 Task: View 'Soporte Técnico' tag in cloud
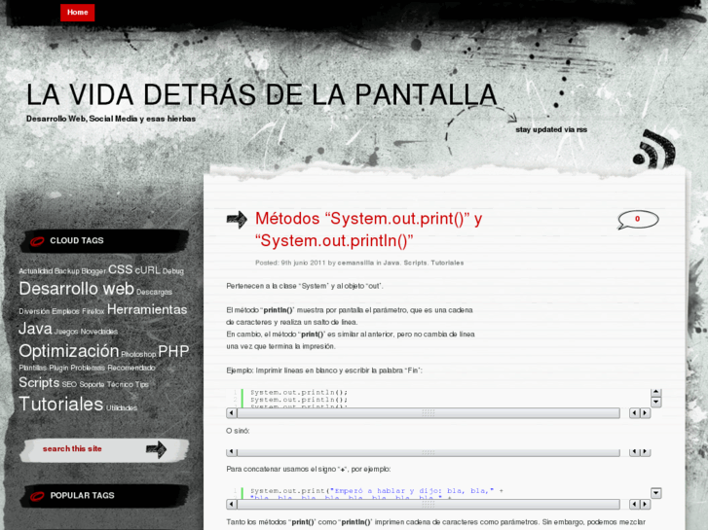(106, 384)
